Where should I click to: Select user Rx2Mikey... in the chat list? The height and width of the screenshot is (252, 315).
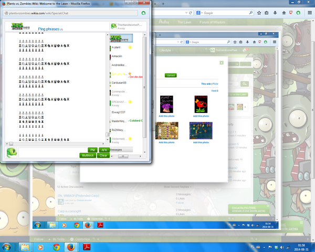click(x=118, y=130)
